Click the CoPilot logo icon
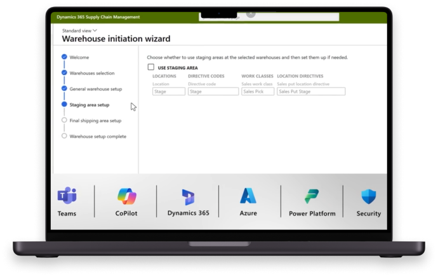The width and height of the screenshot is (438, 277). click(126, 196)
